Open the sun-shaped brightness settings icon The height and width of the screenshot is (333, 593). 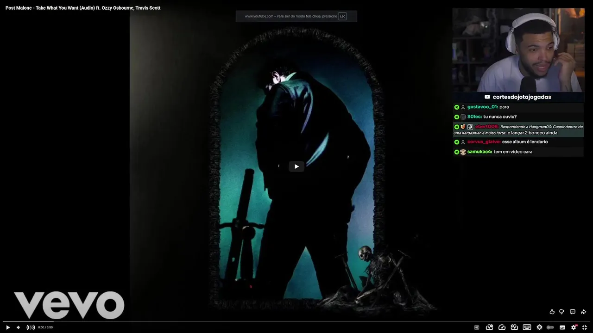click(539, 327)
